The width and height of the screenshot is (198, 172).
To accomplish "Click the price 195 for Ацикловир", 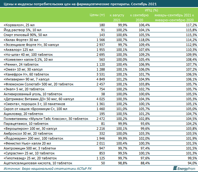I will [x=102, y=114].
